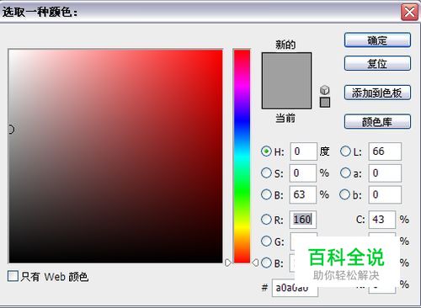Select the S saturation radio button
The image size is (421, 308).
[266, 173]
